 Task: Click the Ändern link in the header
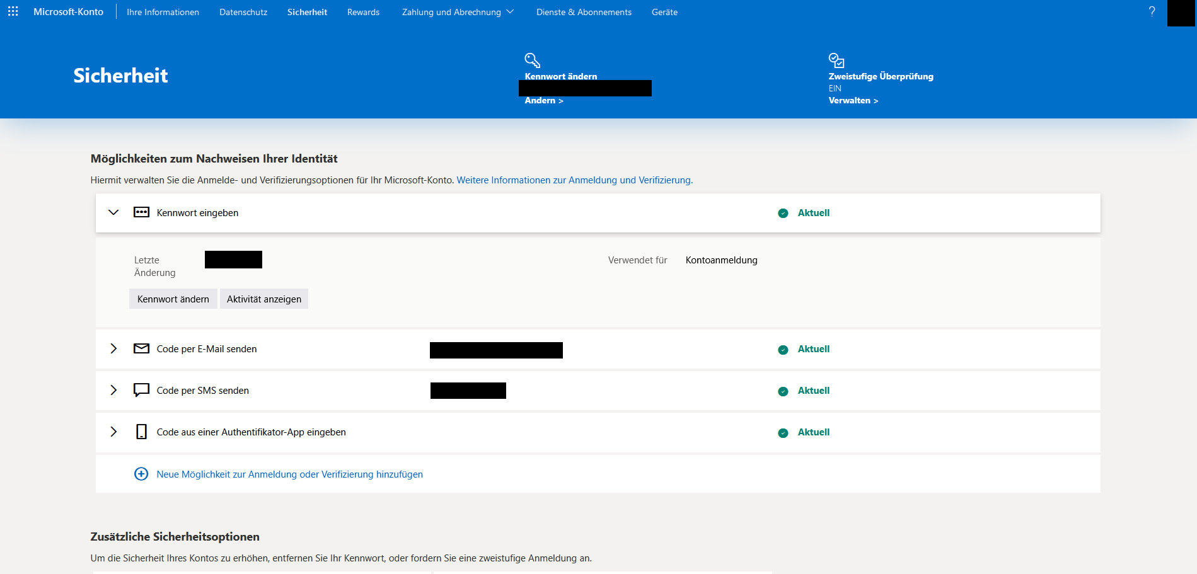click(544, 101)
